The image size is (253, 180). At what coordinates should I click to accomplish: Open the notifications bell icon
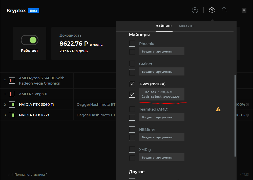coord(224,10)
